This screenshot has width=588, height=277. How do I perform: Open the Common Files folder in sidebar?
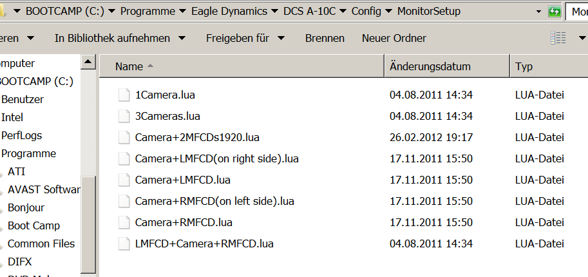coord(41,244)
